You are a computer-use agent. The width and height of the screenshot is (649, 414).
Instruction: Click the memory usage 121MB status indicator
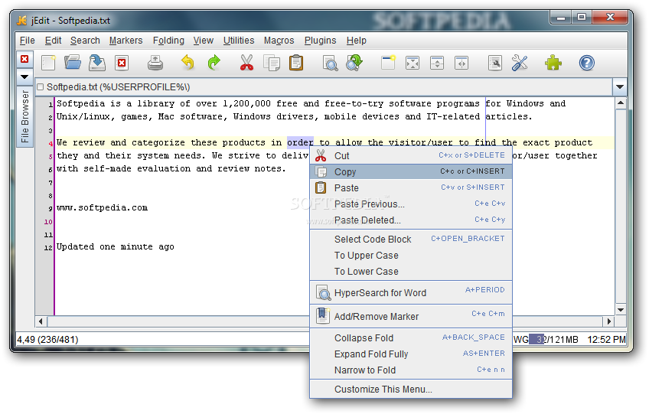tap(554, 340)
